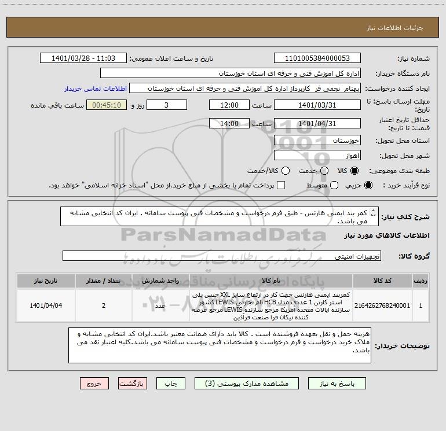Open اطلاعات تماس خریدار link

pos(96,89)
